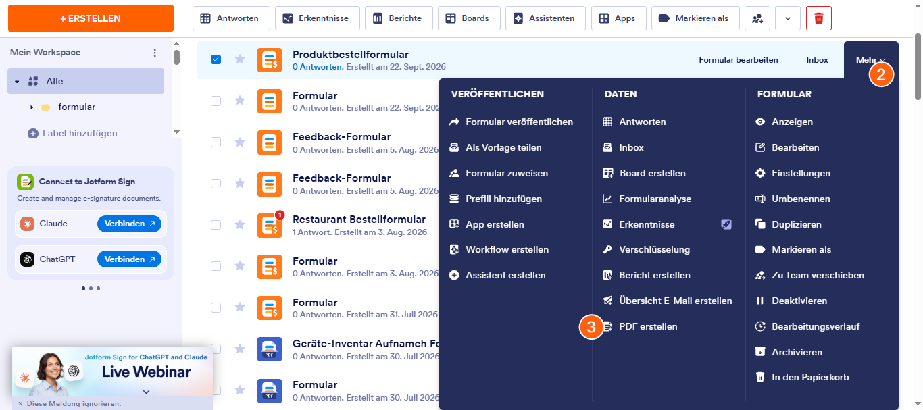
Task: Select Anzeigen under Formular column
Action: coord(784,122)
